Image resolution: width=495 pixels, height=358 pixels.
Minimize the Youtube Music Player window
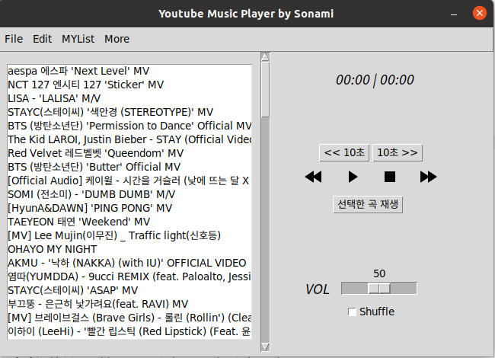pos(454,14)
